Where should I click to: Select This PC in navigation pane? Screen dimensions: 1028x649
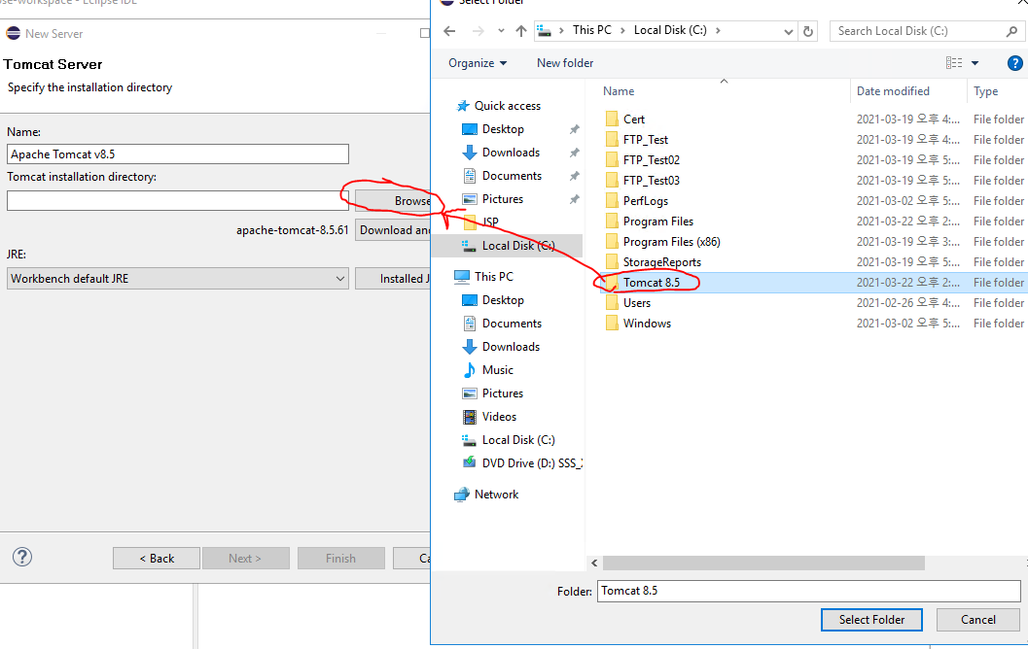click(494, 276)
